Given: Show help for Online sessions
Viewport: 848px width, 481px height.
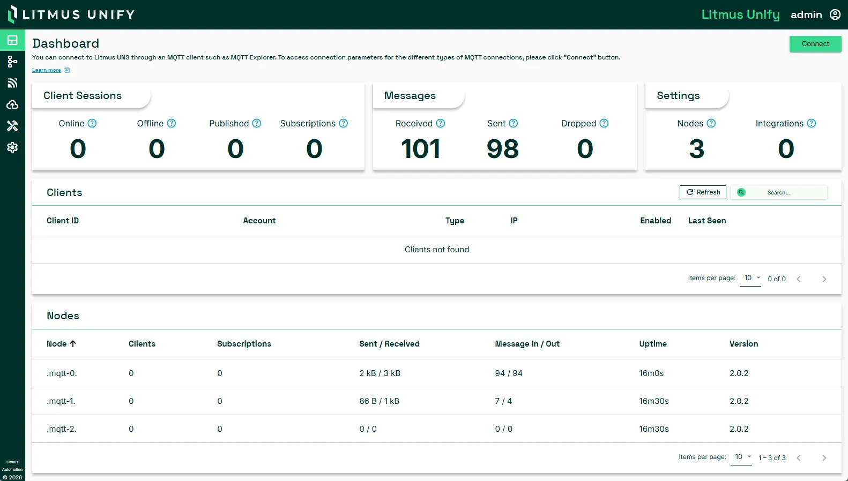Looking at the screenshot, I should click(x=92, y=123).
